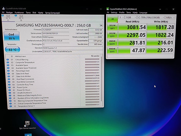This screenshot has width=181, height=136.
Task: Run all benchmarks with All button
Action: (112, 19)
